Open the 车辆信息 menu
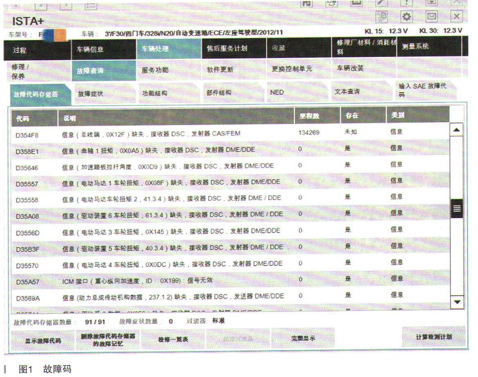The width and height of the screenshot is (478, 377). 104,49
